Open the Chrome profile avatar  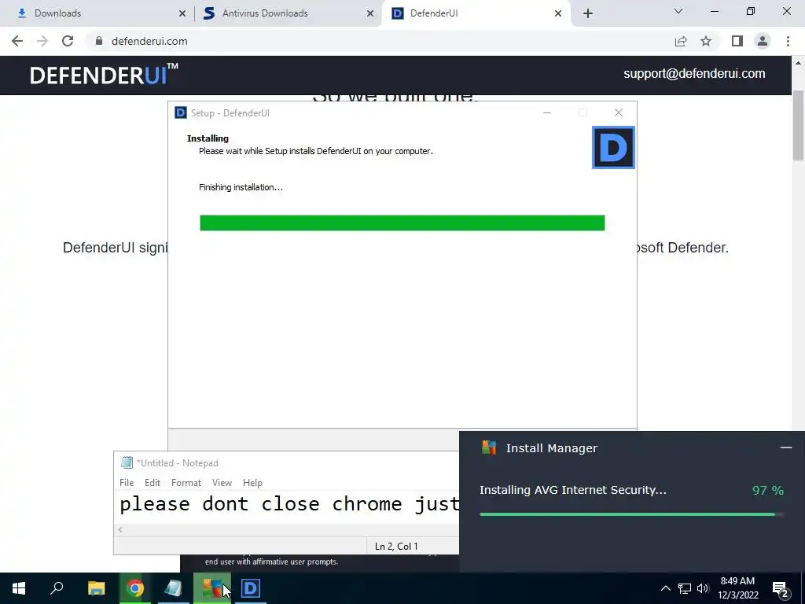763,41
